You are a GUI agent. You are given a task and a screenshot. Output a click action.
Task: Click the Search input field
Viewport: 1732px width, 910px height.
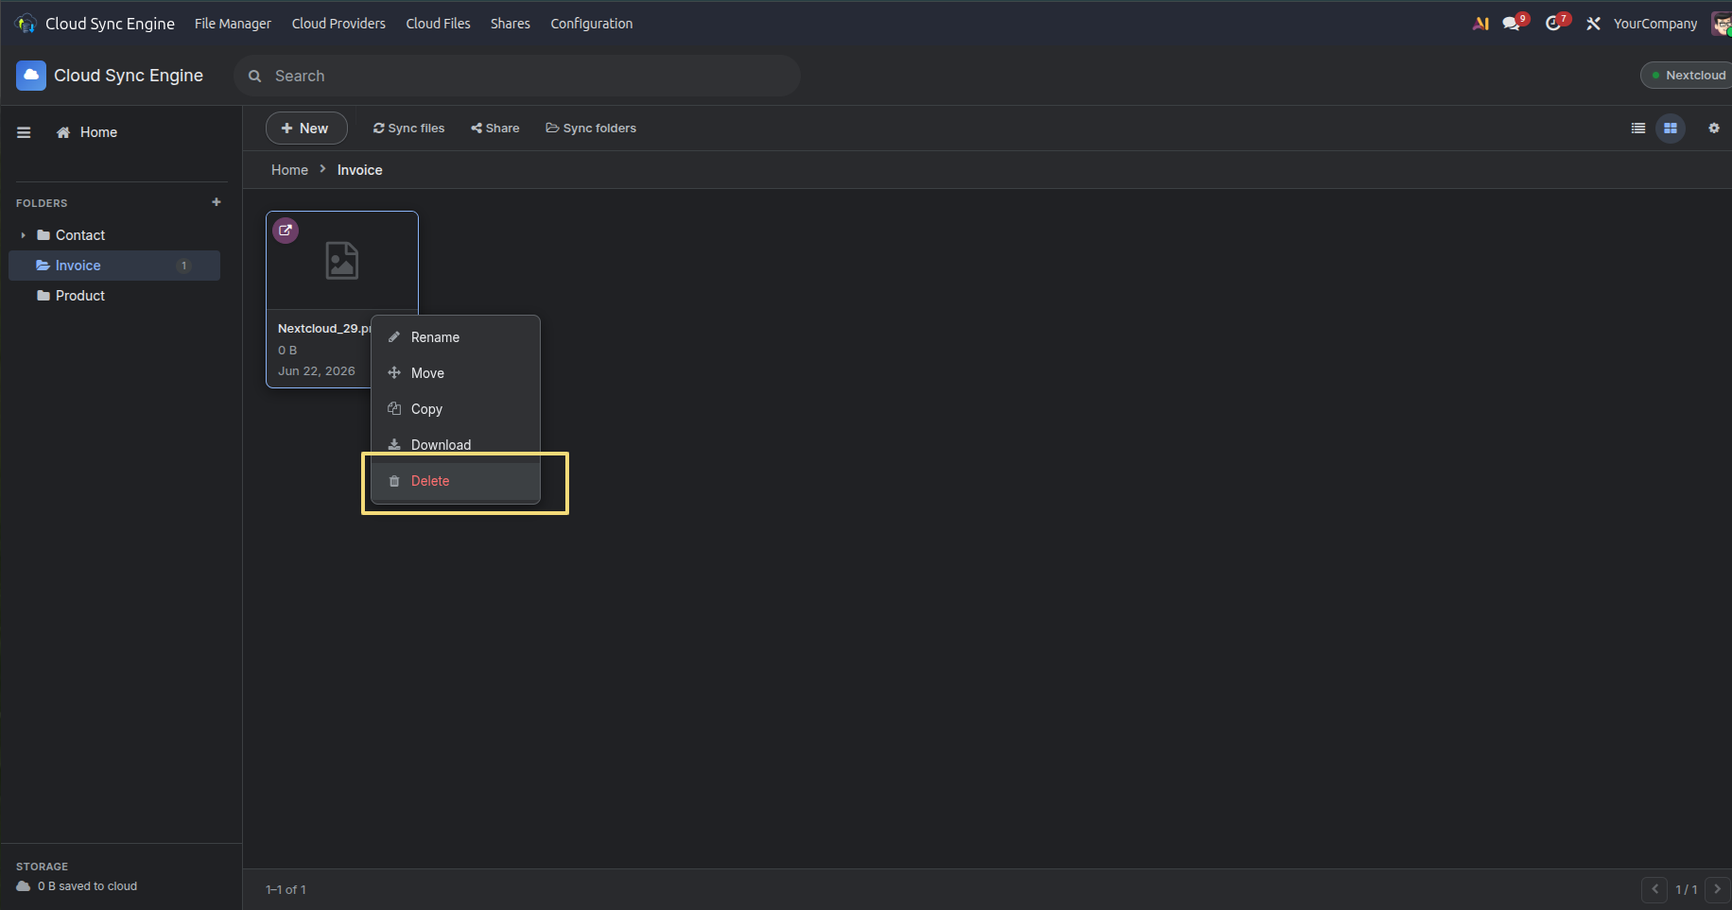[517, 76]
